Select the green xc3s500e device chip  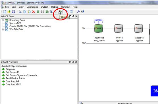pyautogui.click(x=98, y=28)
